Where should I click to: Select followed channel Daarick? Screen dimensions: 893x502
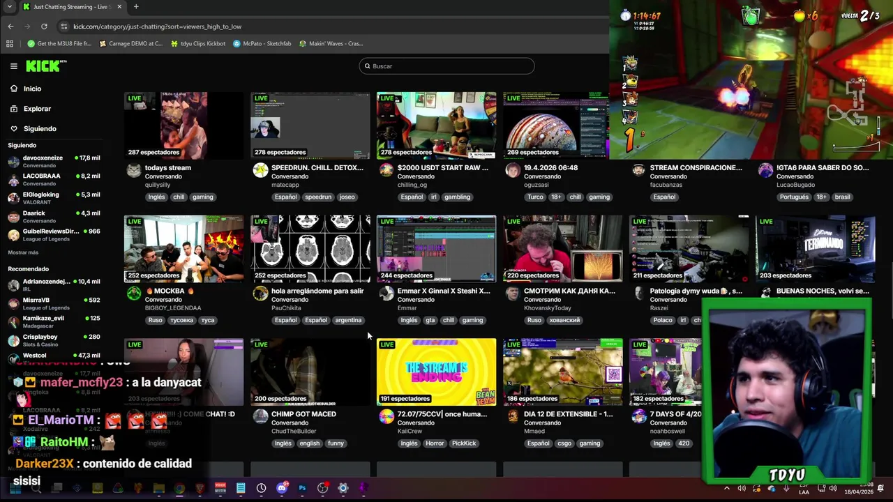(x=54, y=216)
